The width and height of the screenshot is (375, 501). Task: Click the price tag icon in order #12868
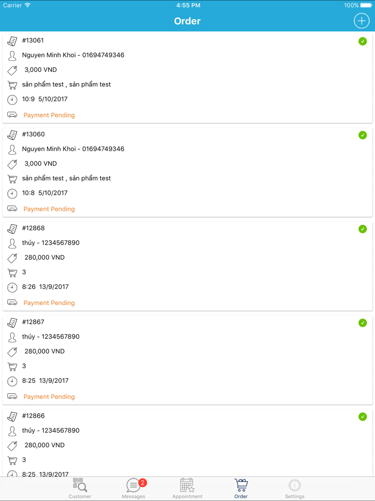coord(12,258)
